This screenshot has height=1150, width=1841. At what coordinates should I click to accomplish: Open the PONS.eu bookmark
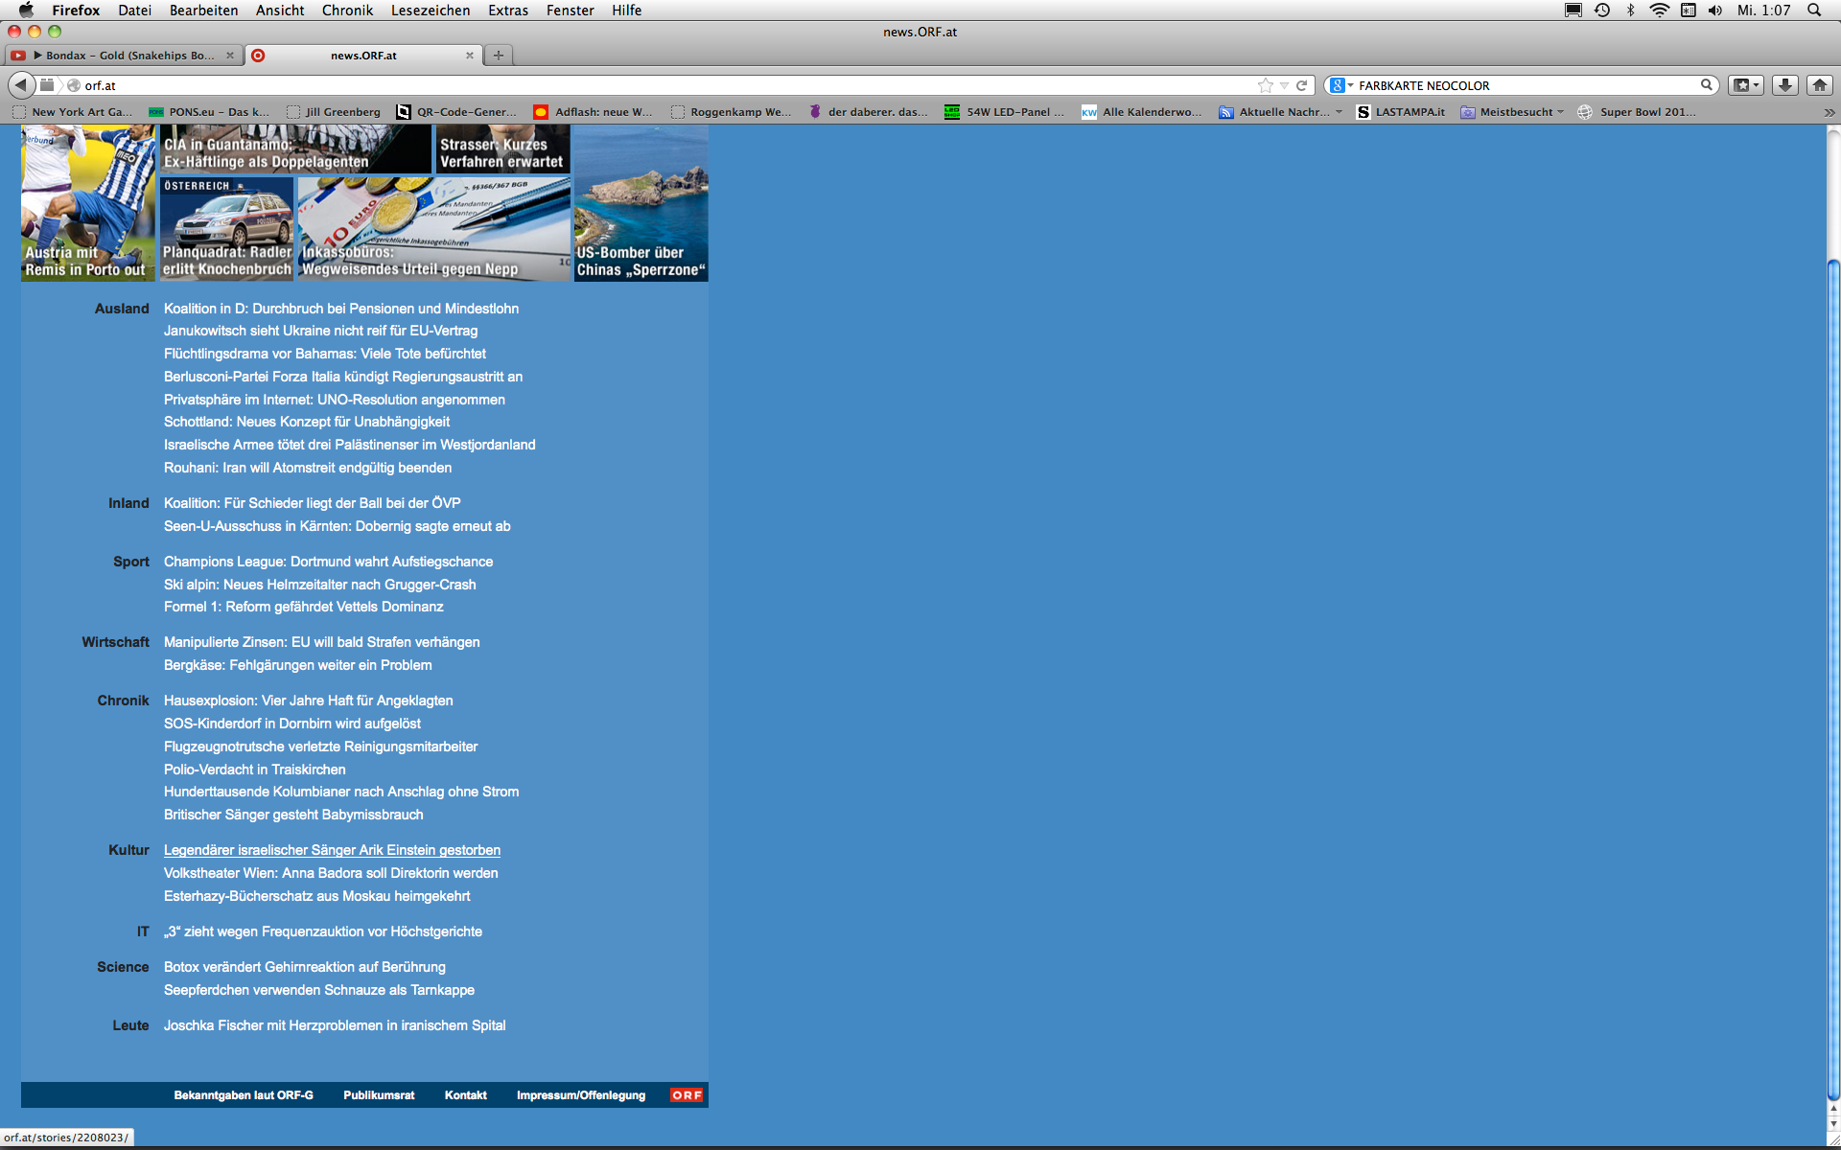click(x=209, y=112)
